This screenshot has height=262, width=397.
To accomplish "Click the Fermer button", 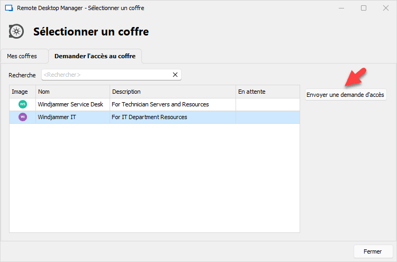I will 373,251.
